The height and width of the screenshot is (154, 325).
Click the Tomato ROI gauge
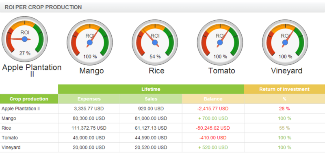[220, 43]
